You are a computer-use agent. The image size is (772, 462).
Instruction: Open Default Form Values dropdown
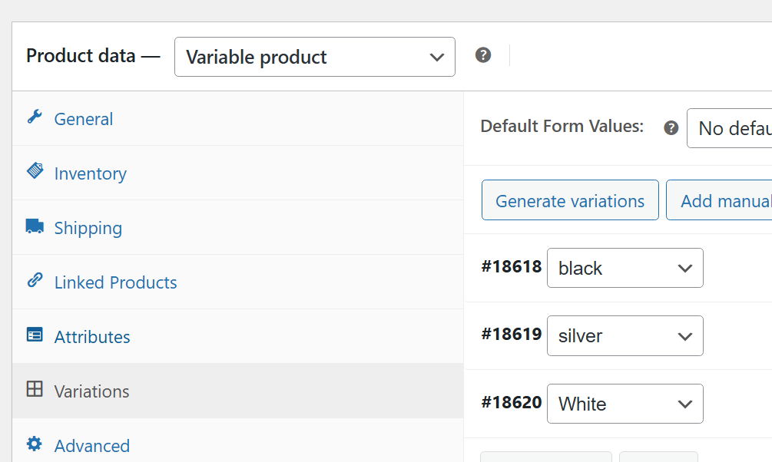(x=730, y=128)
